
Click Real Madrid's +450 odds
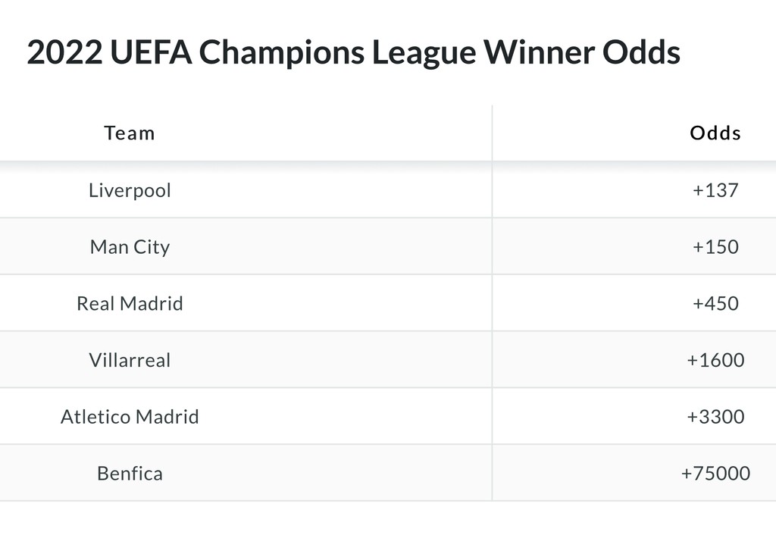pos(715,304)
